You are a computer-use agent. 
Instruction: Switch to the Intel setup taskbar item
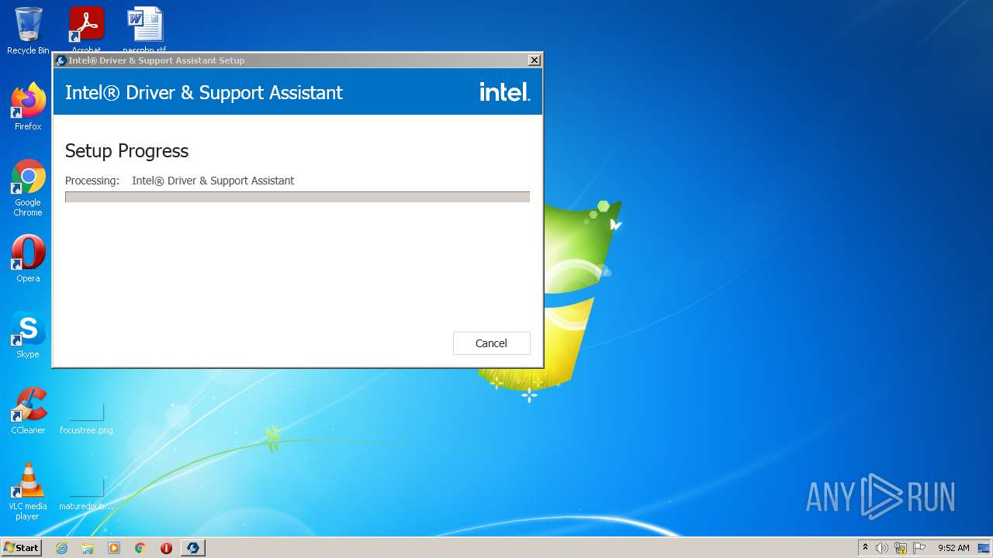[x=193, y=548]
